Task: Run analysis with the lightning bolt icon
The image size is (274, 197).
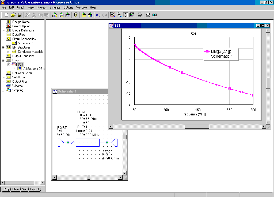Action: pos(75,15)
